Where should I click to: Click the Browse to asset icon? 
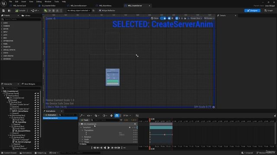click(x=10, y=11)
